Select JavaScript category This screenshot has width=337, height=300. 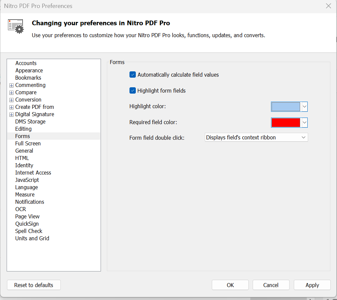pyautogui.click(x=27, y=180)
